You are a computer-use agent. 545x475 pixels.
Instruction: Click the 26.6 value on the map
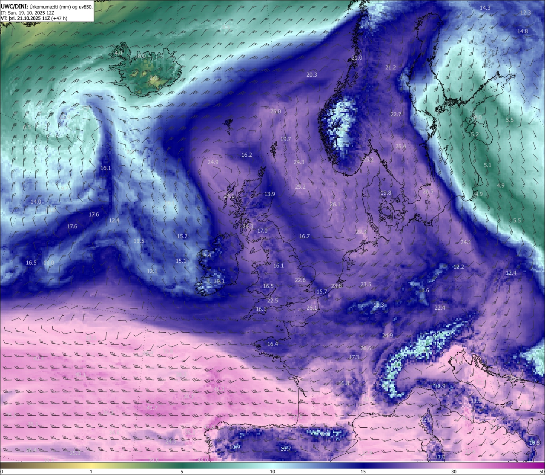click(366, 348)
